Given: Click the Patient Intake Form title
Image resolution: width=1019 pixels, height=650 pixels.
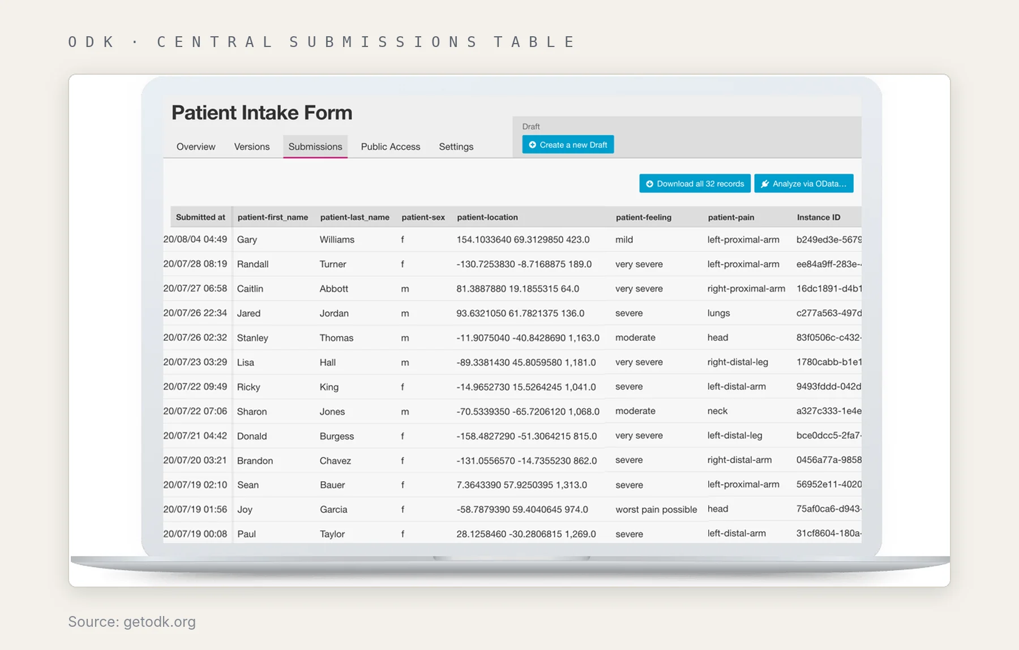Looking at the screenshot, I should coord(262,113).
